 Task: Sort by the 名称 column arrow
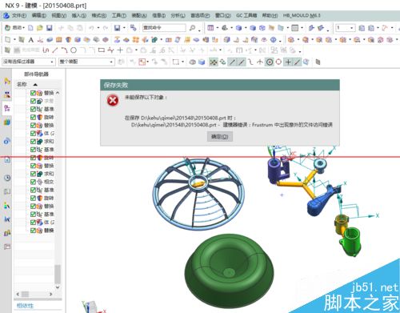point(35,85)
